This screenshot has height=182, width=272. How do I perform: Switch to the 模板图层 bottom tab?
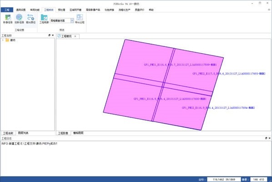pos(78,133)
